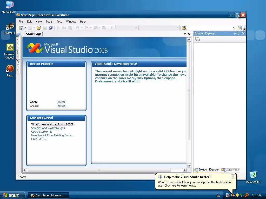
Task: Click the Paste toolbar icon
Action: [70, 28]
